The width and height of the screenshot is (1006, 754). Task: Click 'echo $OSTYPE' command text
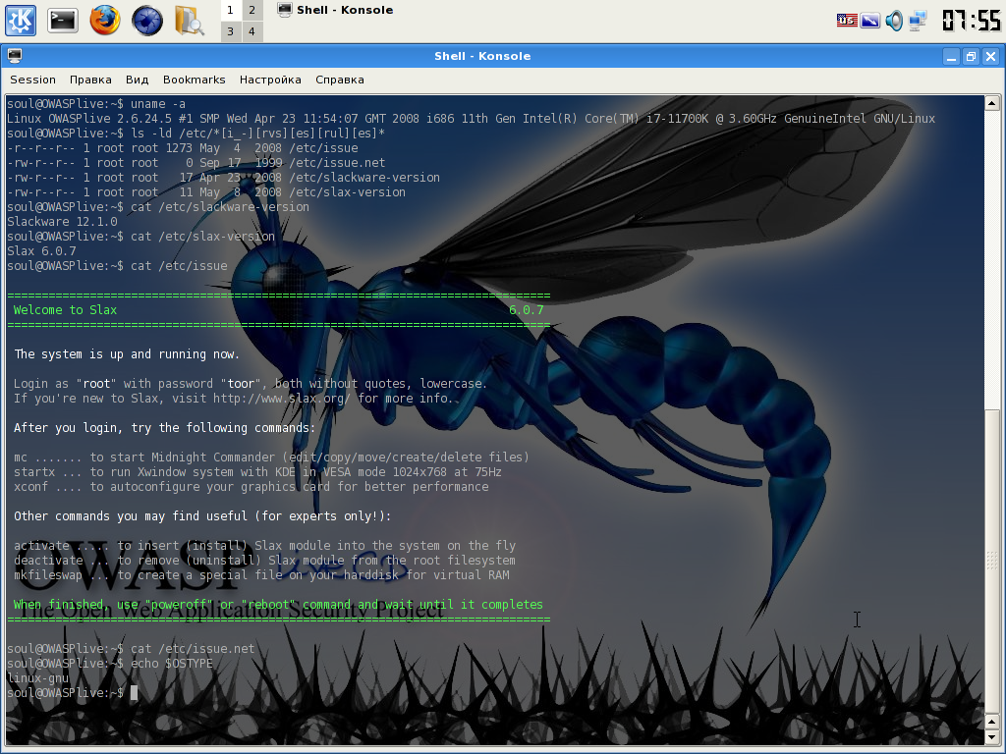point(171,664)
